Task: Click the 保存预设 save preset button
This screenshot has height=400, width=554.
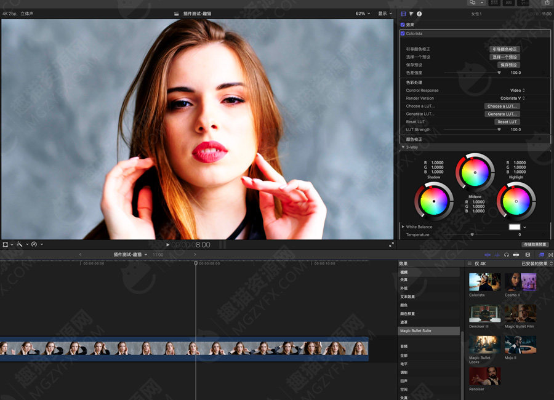Action: coord(508,65)
